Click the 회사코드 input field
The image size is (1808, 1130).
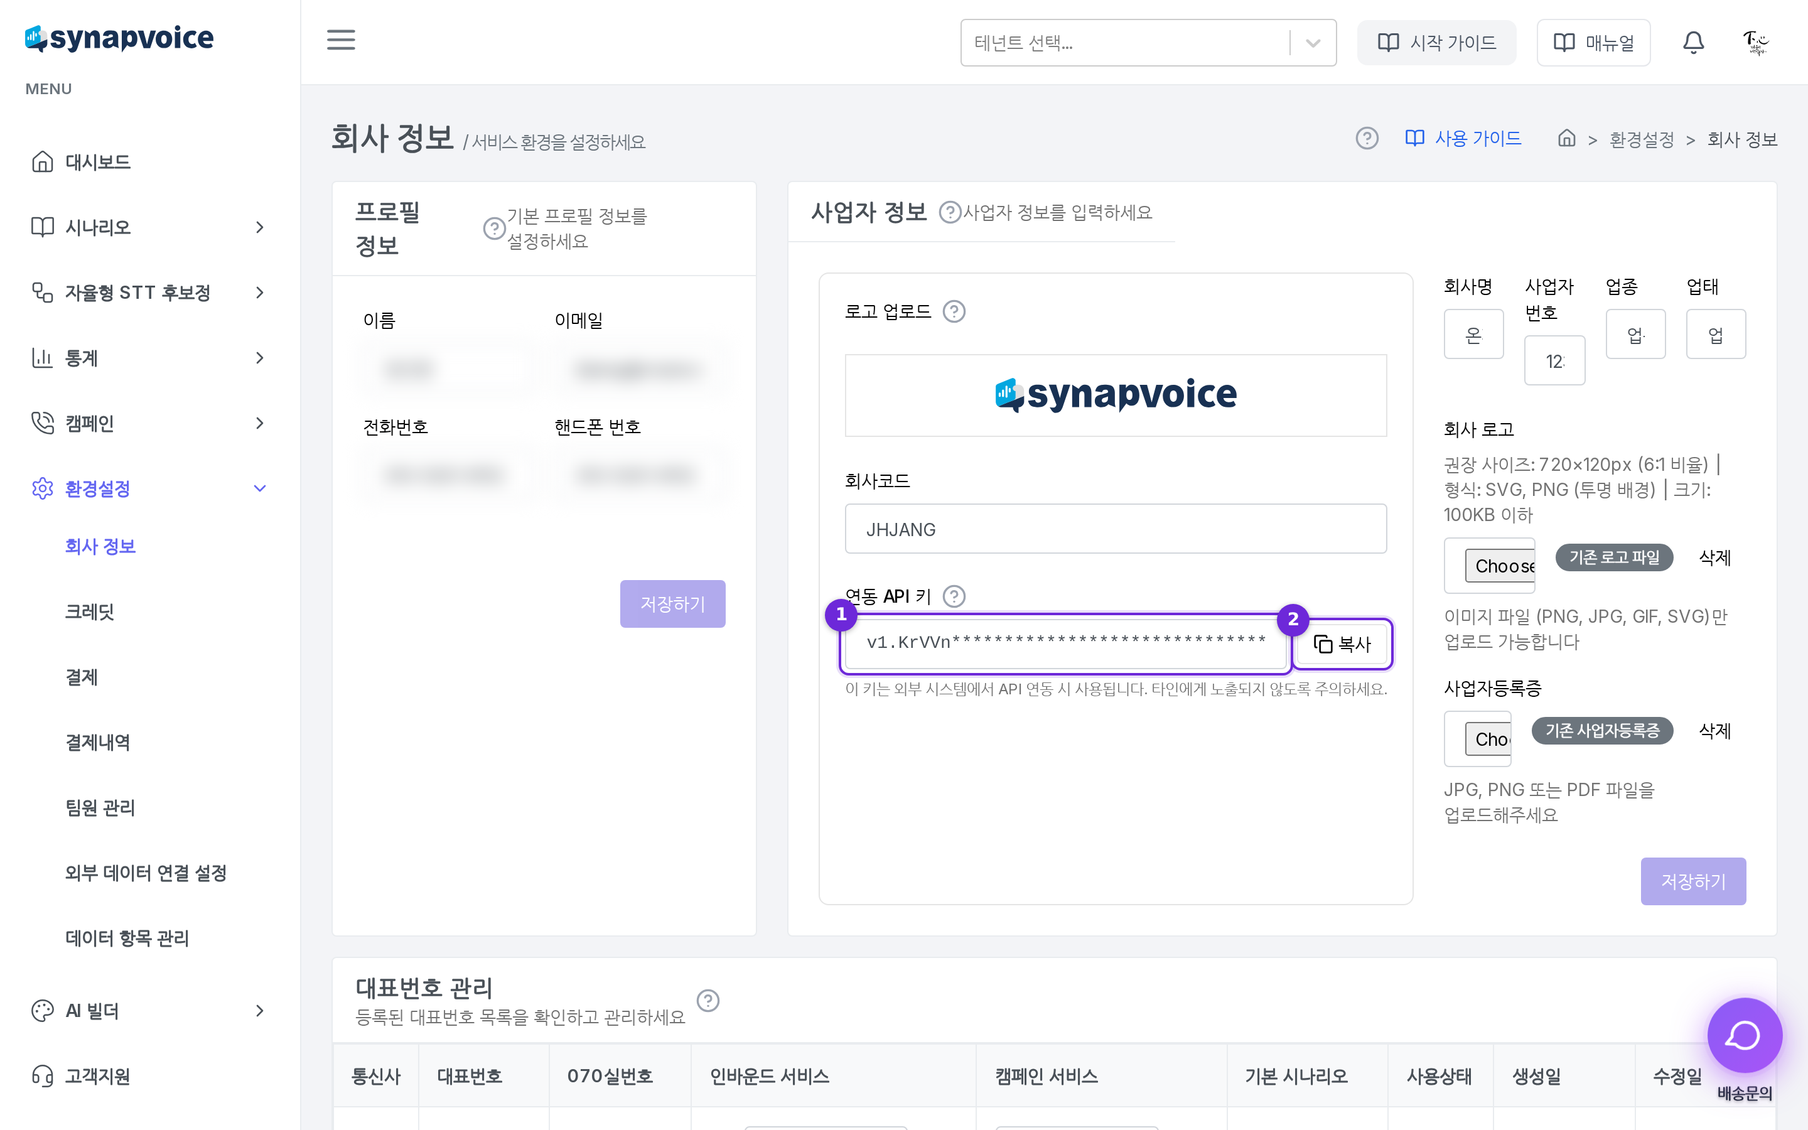pos(1116,529)
